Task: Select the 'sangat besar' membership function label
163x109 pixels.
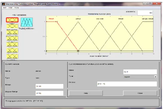Action: (148, 19)
